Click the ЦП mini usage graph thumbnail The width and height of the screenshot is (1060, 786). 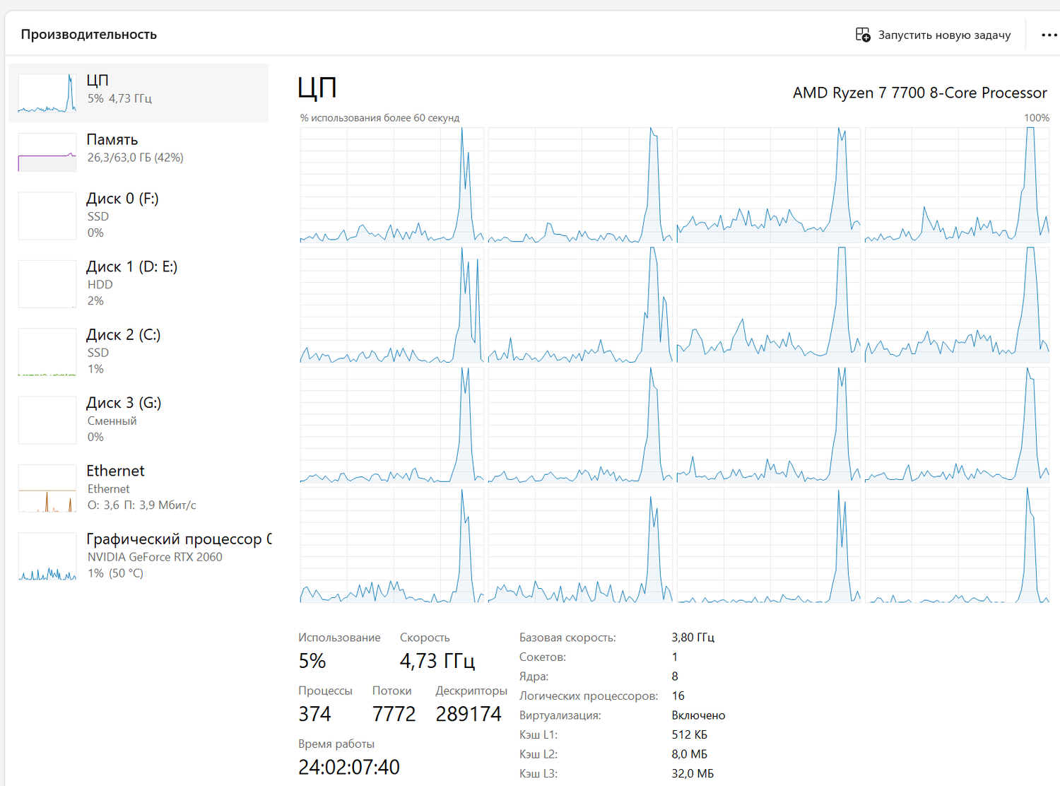pyautogui.click(x=47, y=93)
